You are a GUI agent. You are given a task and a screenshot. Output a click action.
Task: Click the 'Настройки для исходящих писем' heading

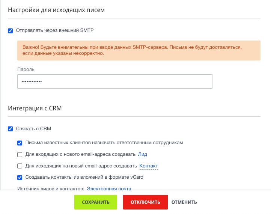tap(56, 10)
